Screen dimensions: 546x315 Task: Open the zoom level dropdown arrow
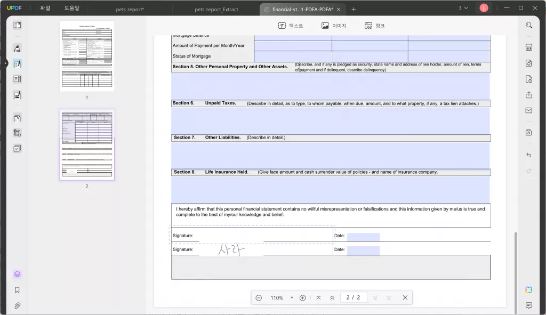292,297
